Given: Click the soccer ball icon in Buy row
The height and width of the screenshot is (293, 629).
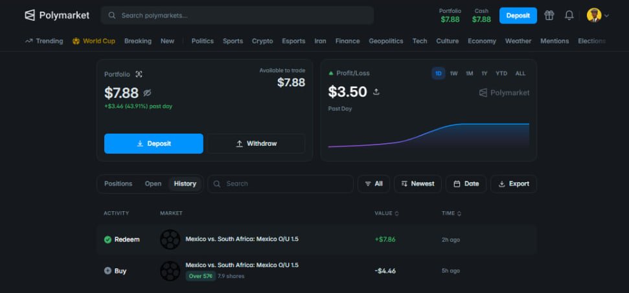Looking at the screenshot, I should pos(170,271).
